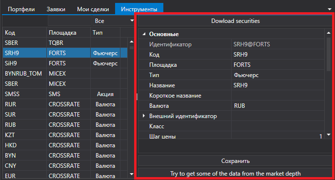Edit the Площадка value FORTS field
Image resolution: width=335 pixels, height=180 pixels.
pyautogui.click(x=278, y=65)
